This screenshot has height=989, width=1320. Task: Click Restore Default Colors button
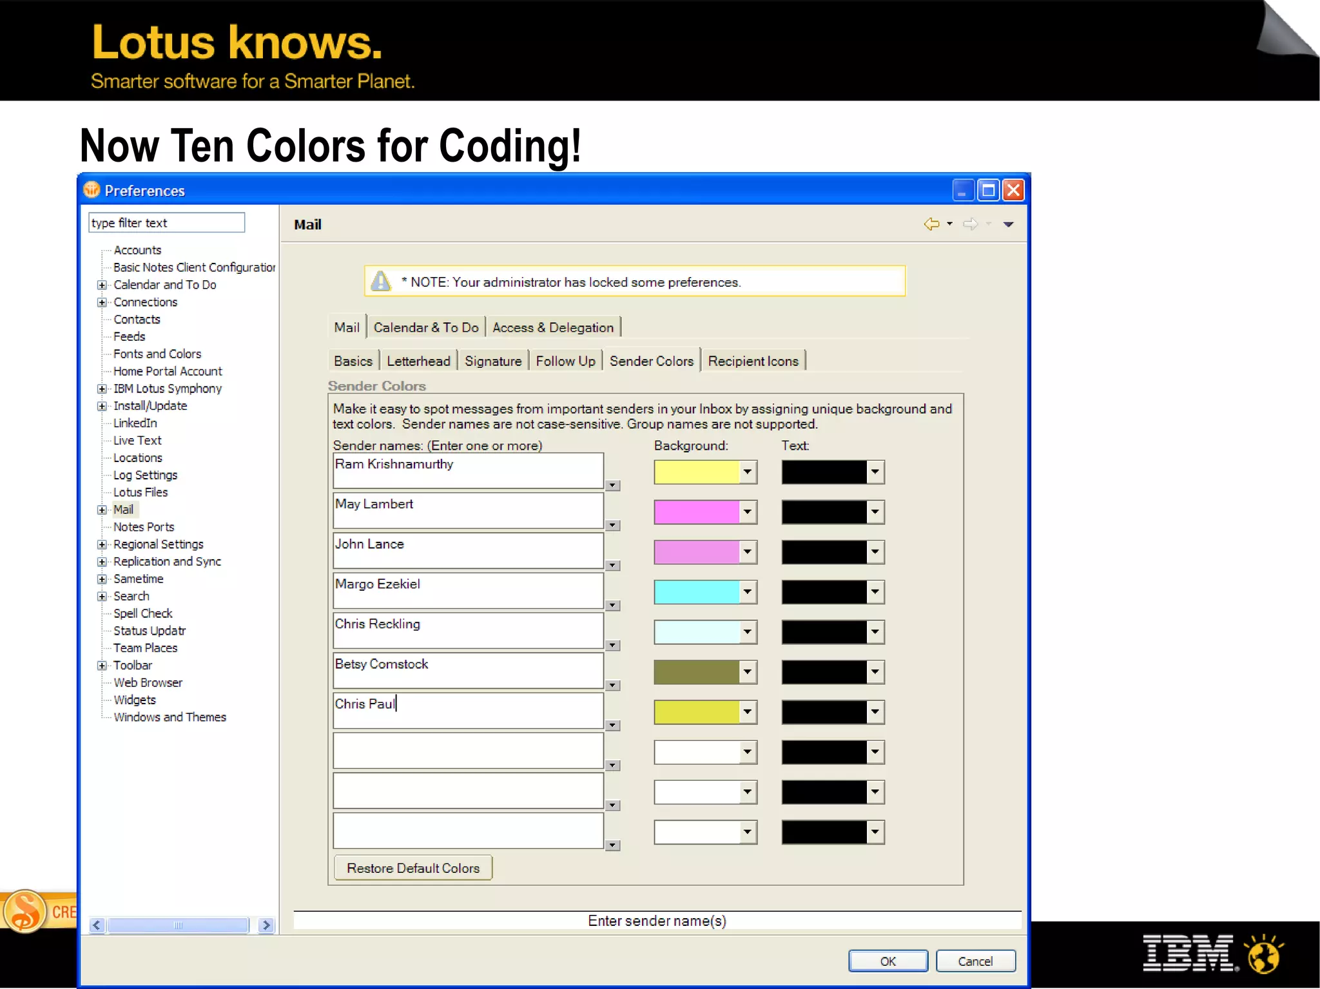pyautogui.click(x=413, y=868)
